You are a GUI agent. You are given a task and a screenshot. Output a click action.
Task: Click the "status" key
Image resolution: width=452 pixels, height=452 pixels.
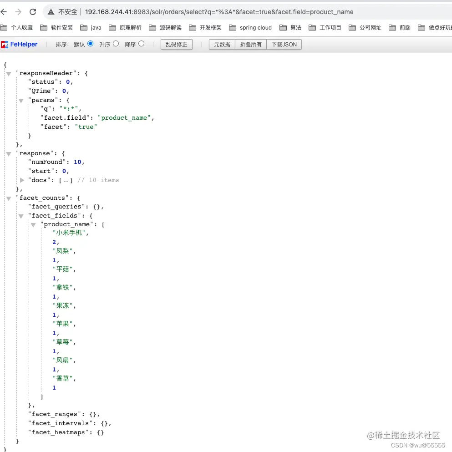click(43, 82)
